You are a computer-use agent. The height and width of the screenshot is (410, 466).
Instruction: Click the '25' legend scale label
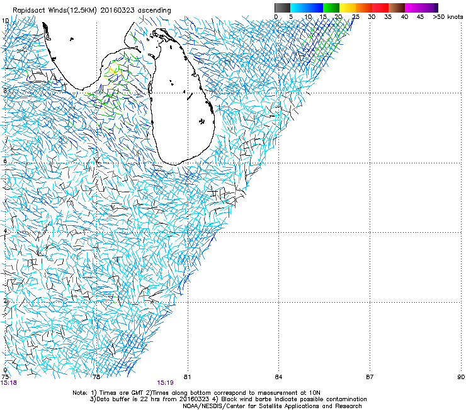pyautogui.click(x=356, y=17)
